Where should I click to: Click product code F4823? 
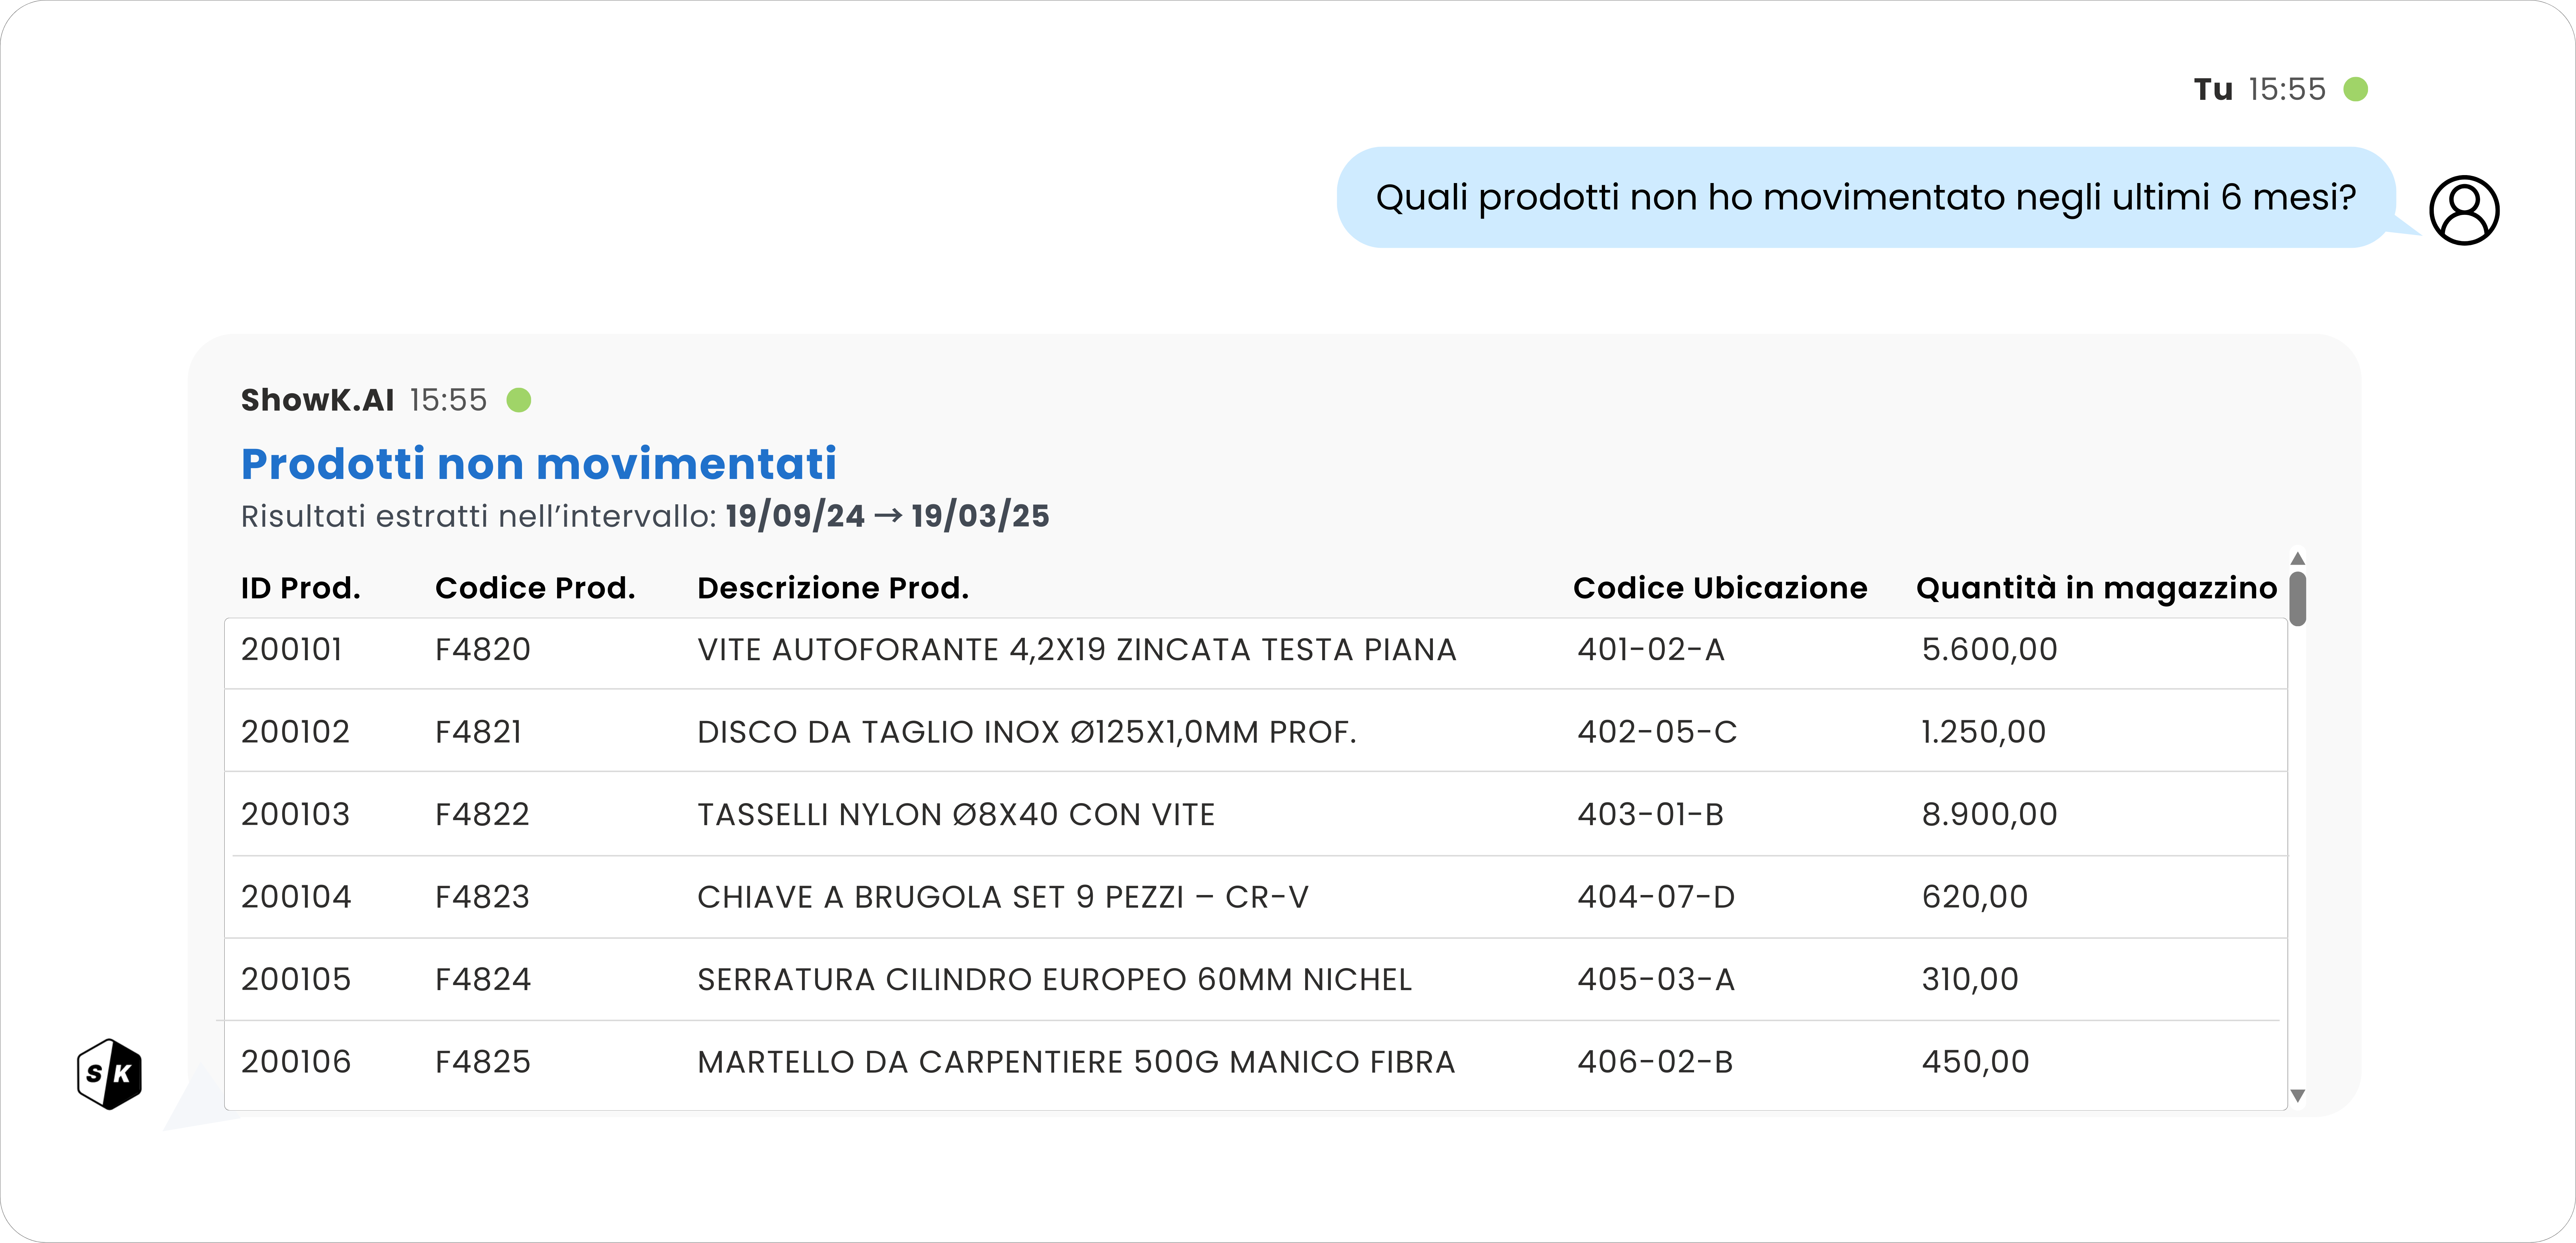coord(482,897)
